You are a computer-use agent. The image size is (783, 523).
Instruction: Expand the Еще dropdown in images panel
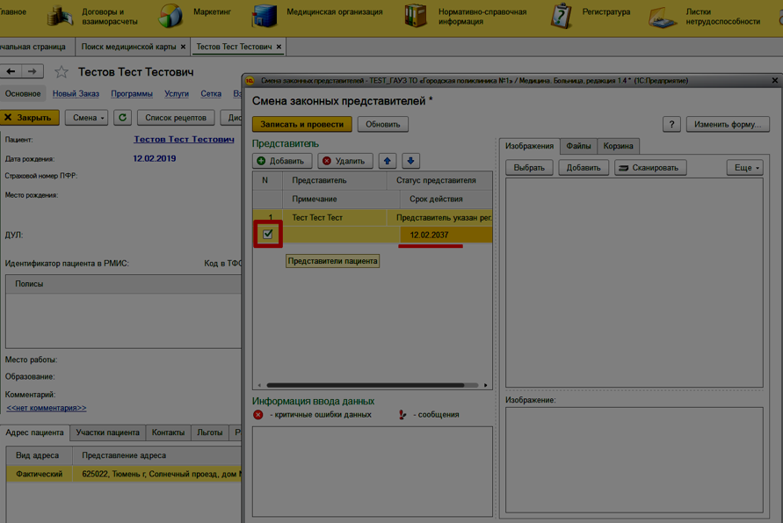[744, 168]
